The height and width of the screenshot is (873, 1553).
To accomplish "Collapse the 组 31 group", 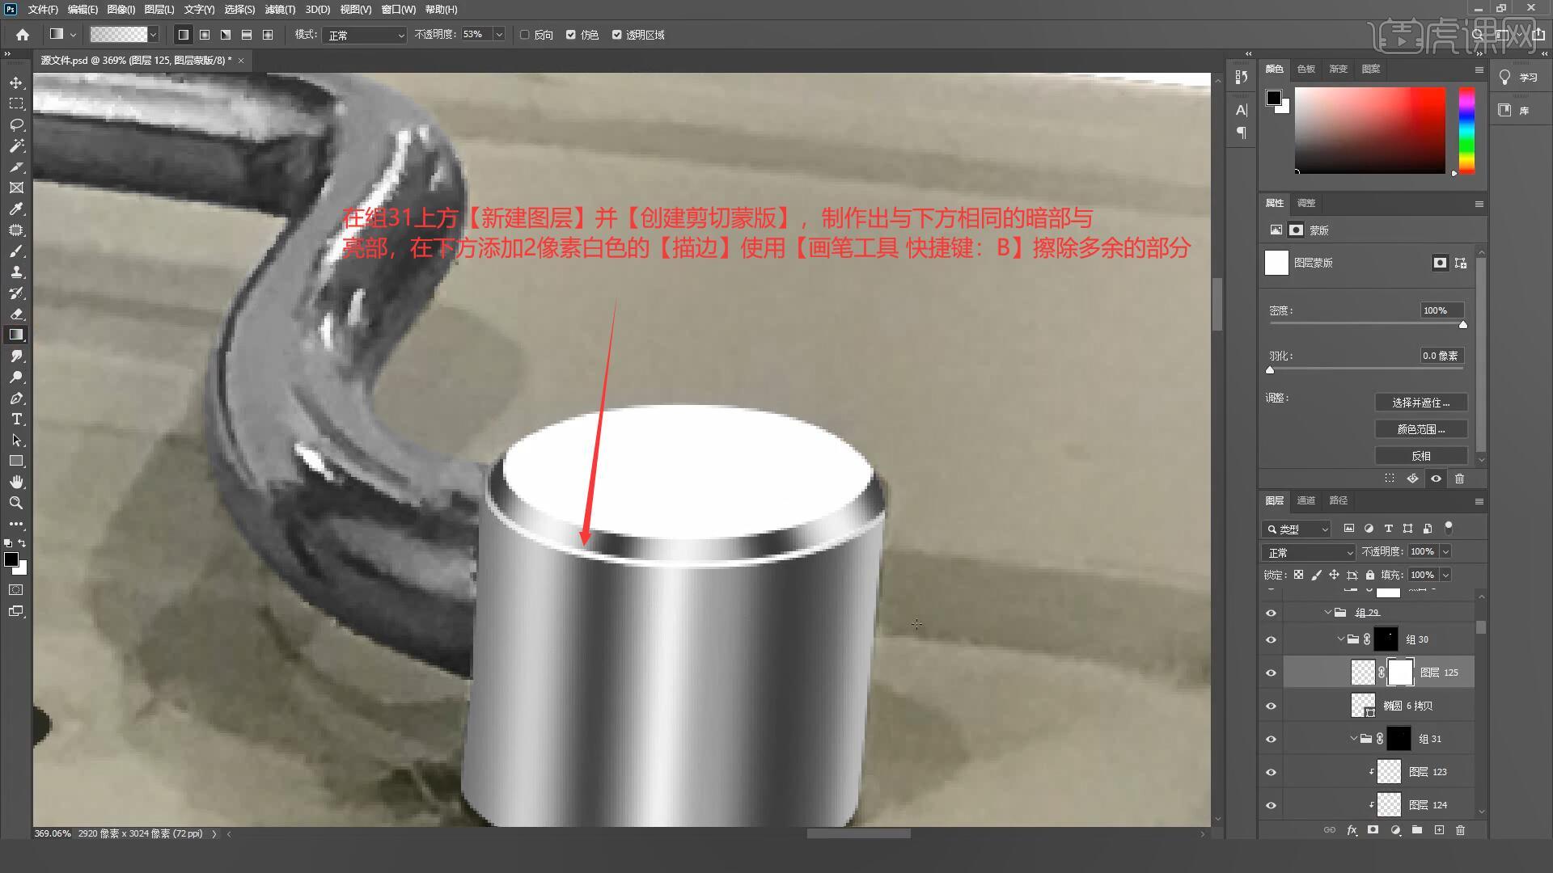I will coord(1353,739).
